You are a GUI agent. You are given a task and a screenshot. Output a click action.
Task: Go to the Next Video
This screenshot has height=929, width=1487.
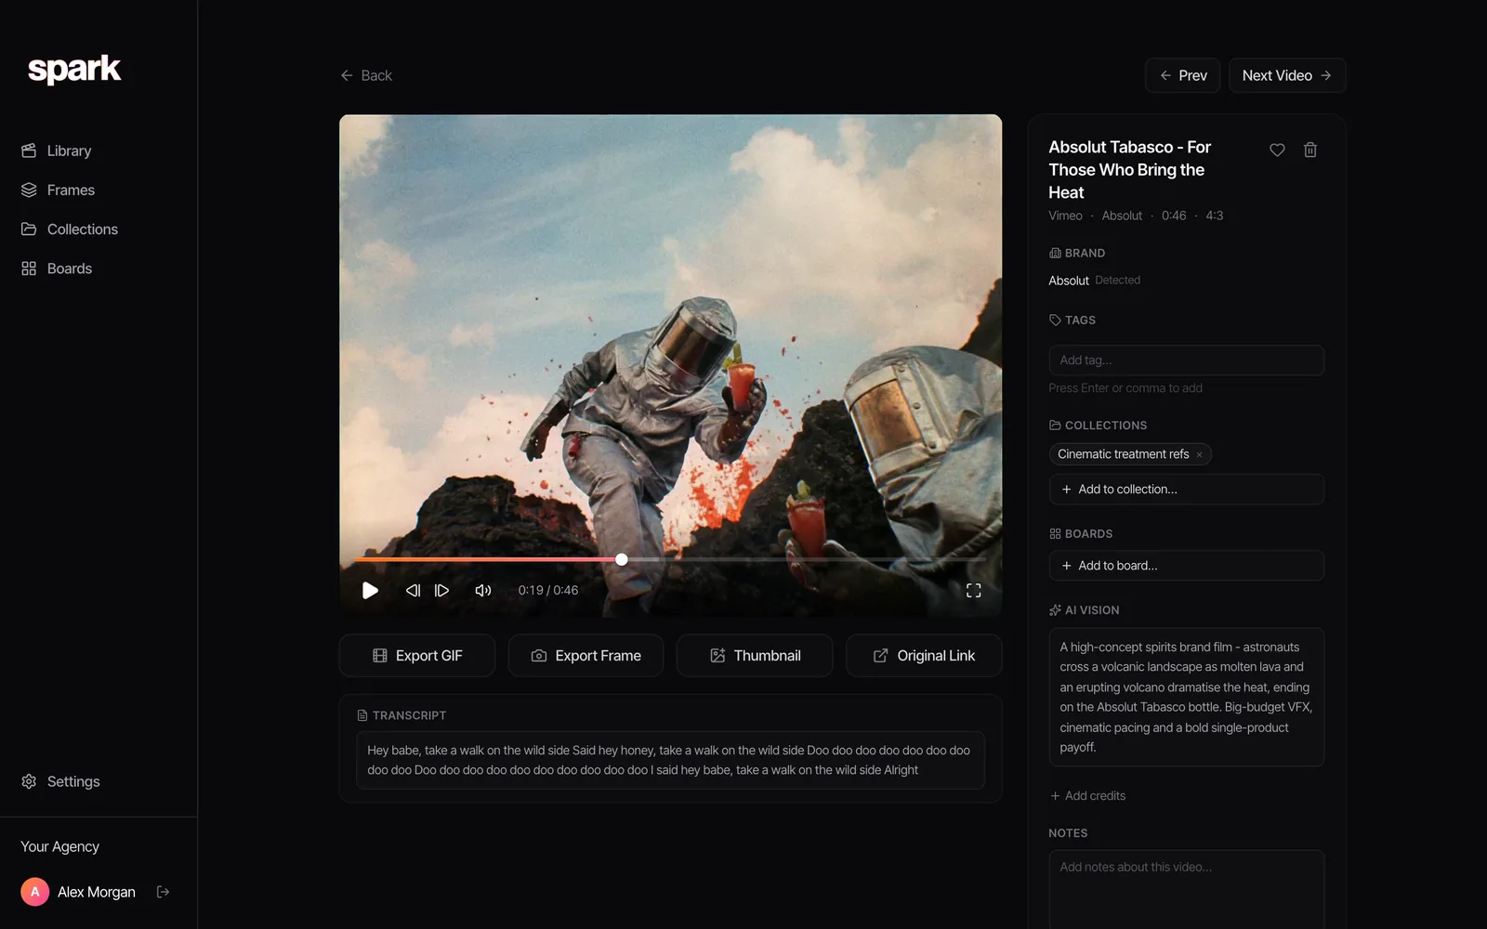[1287, 75]
